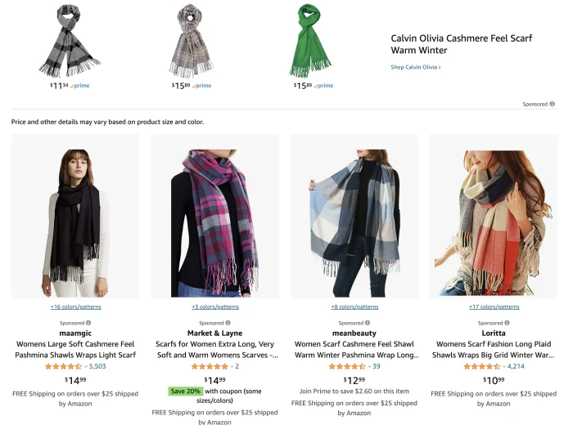This screenshot has height=425, width=582.
Task: Open the maamgic star rating popover arrow
Action: [86, 366]
